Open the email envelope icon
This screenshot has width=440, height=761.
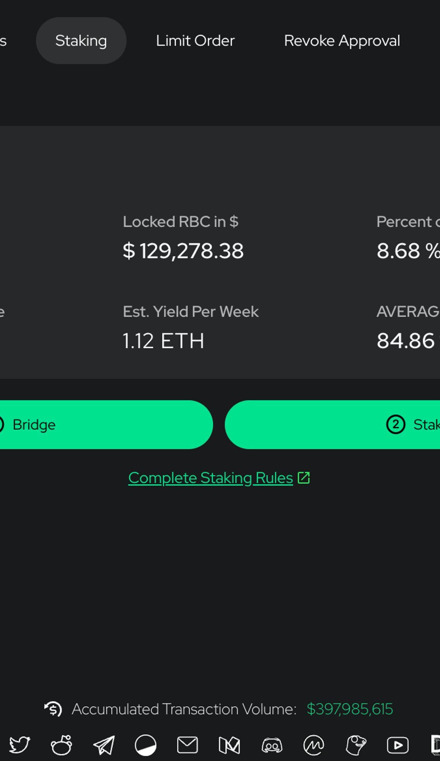coord(187,745)
